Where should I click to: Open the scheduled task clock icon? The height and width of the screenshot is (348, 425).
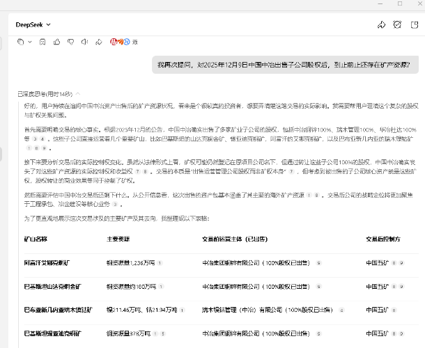pyautogui.click(x=397, y=24)
